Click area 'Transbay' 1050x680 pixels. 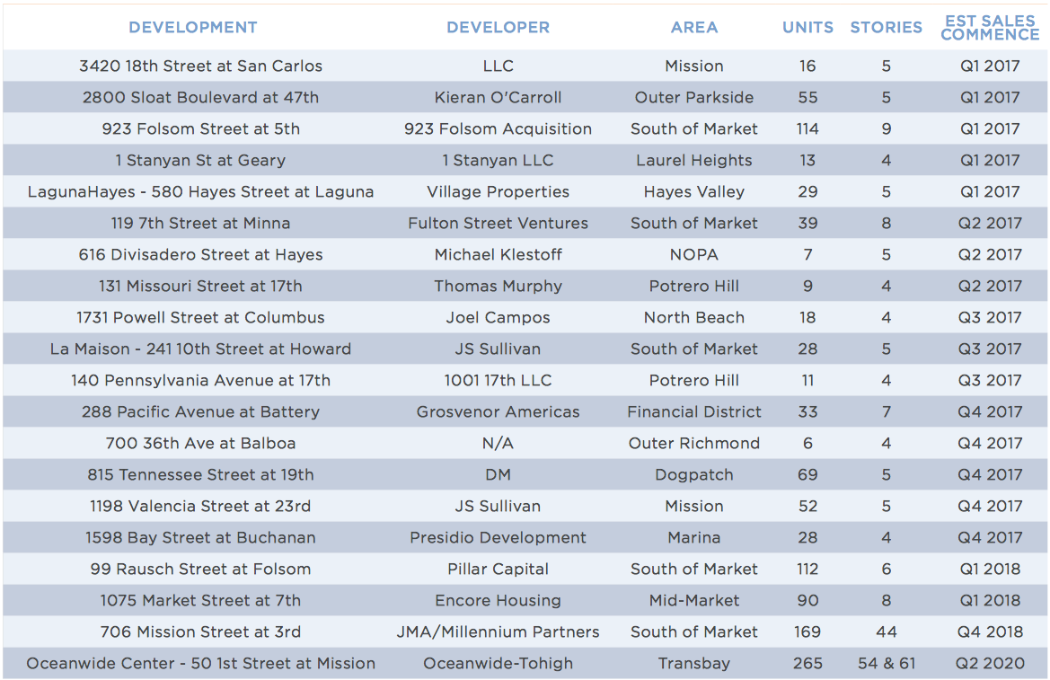pyautogui.click(x=694, y=664)
